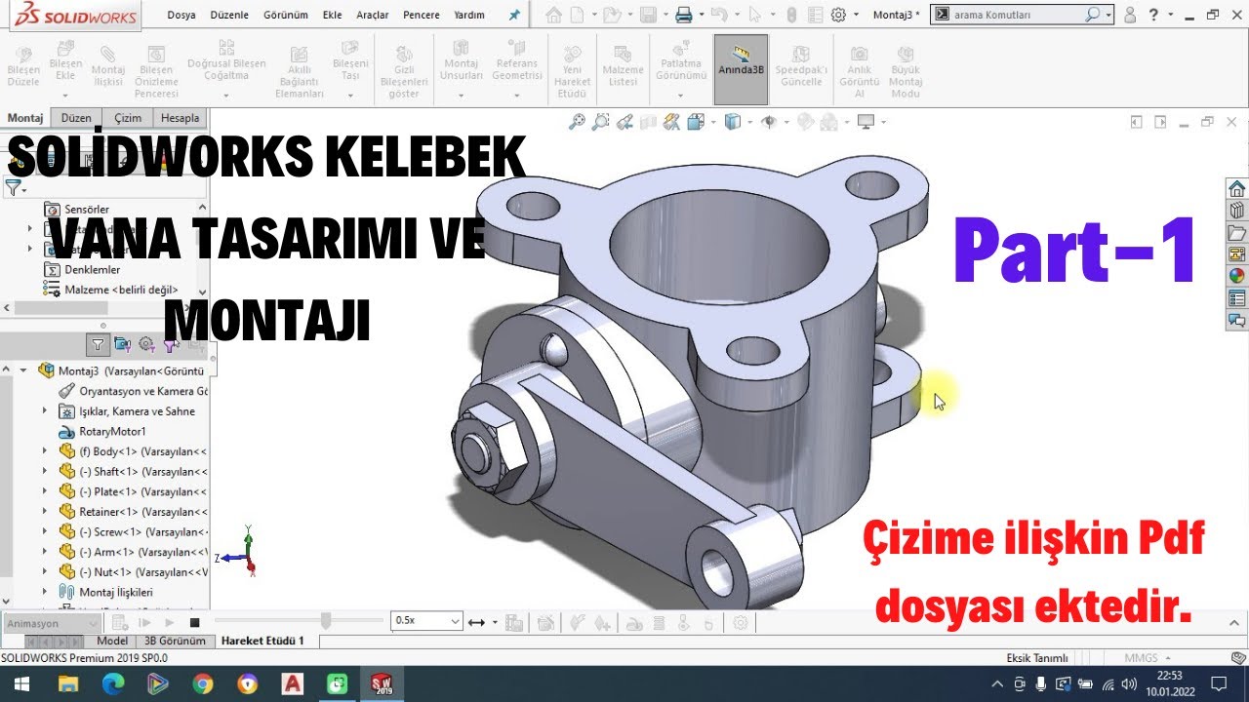
Task: Click the Doğrusal Bileşen Çoğaltma icon
Action: click(226, 48)
